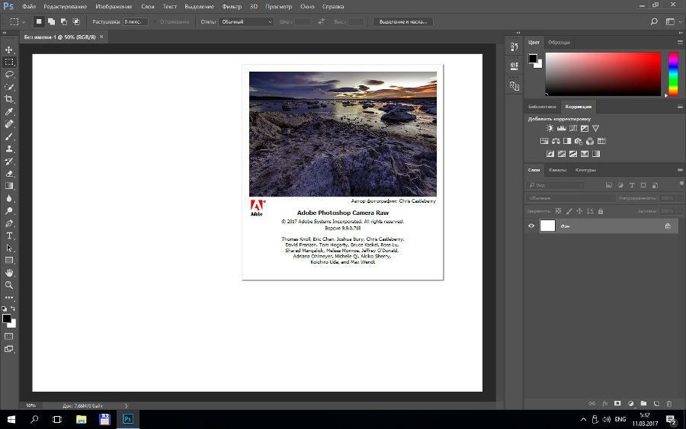This screenshot has width=686, height=429.
Task: Select the Eyedropper tool
Action: [8, 112]
